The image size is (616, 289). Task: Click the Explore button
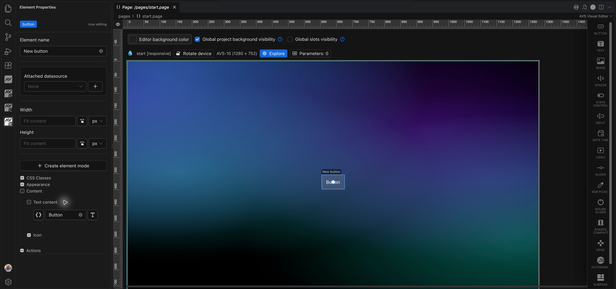(x=273, y=53)
